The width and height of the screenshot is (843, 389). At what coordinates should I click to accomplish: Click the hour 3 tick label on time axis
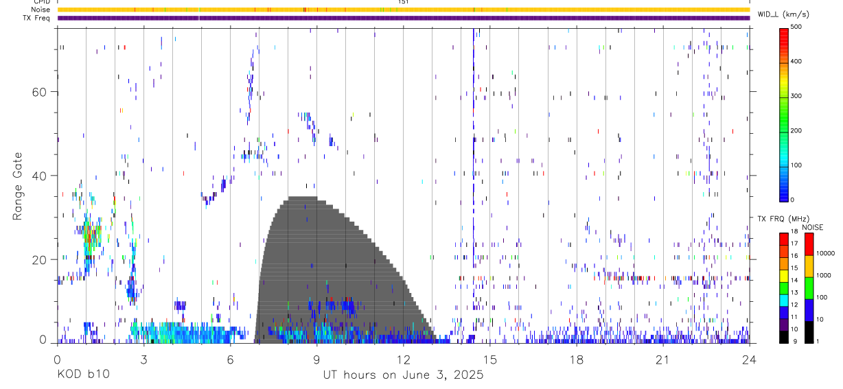coord(143,359)
